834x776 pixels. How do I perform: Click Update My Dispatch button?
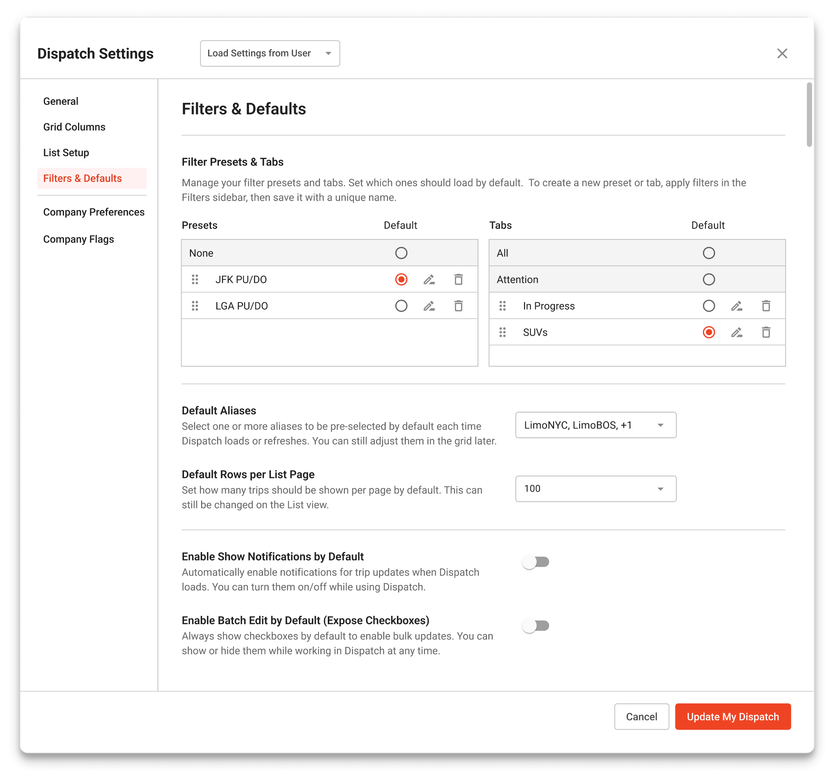pos(733,717)
